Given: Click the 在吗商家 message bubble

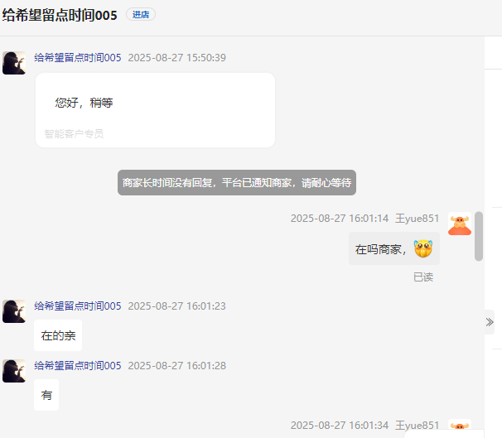Looking at the screenshot, I should (x=394, y=248).
